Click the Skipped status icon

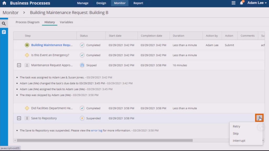click(82, 65)
